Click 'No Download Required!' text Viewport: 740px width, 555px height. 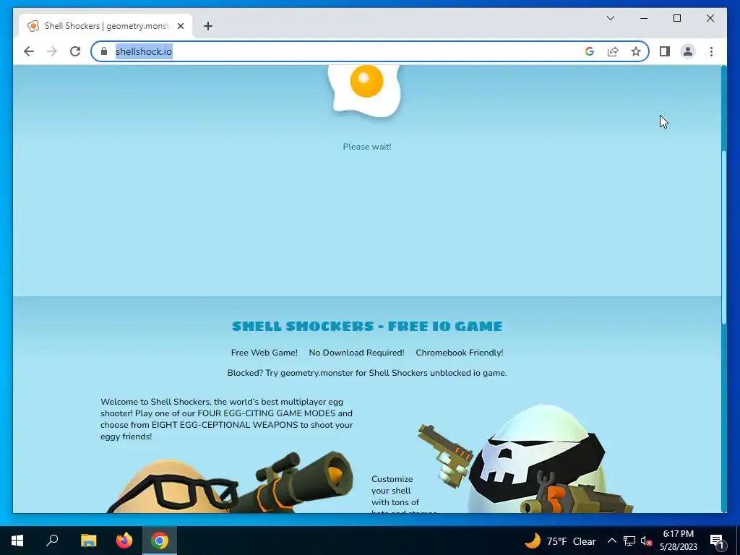tap(356, 353)
